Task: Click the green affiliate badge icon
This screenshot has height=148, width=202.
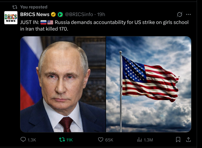Action: pos(60,14)
